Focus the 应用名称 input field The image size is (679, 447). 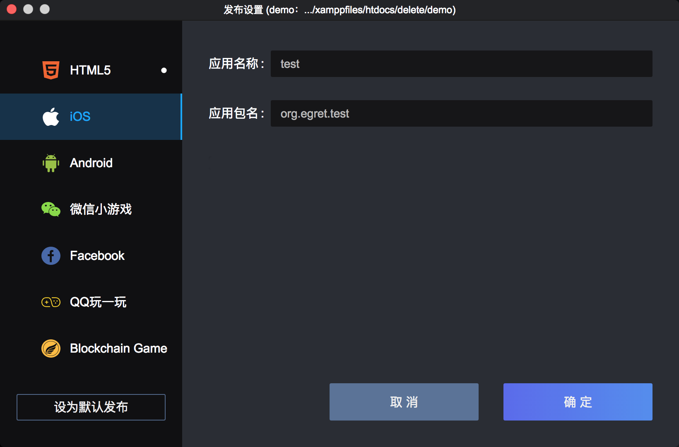point(462,64)
